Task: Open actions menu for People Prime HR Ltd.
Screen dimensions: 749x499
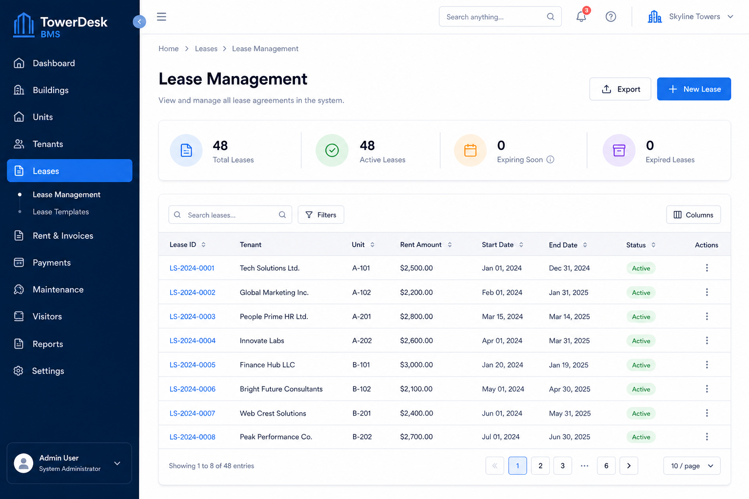Action: click(x=707, y=316)
